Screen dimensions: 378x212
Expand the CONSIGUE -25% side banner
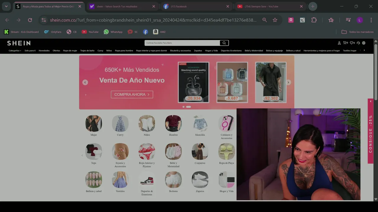point(371,131)
